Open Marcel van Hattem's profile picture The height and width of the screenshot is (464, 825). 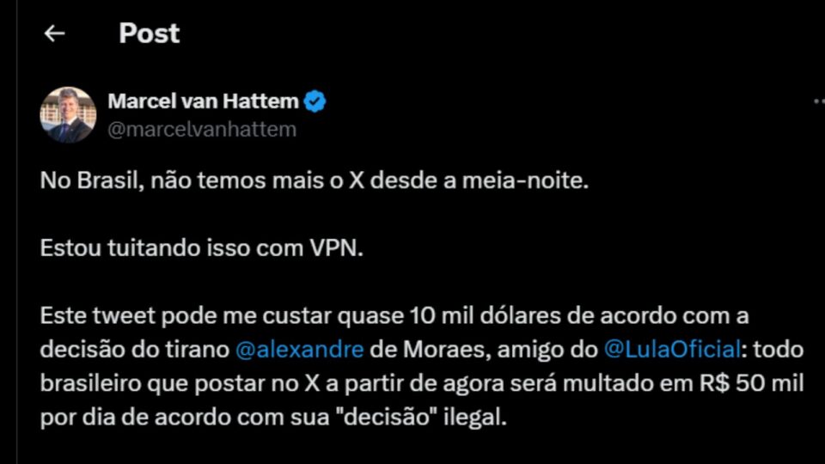(x=68, y=114)
